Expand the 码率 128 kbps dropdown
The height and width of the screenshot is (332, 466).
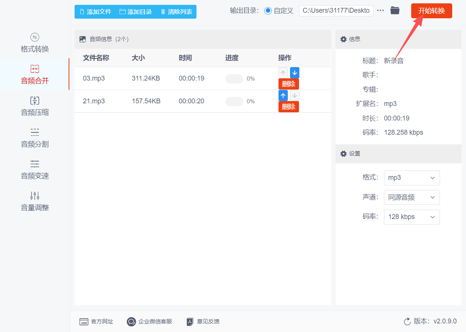click(412, 217)
